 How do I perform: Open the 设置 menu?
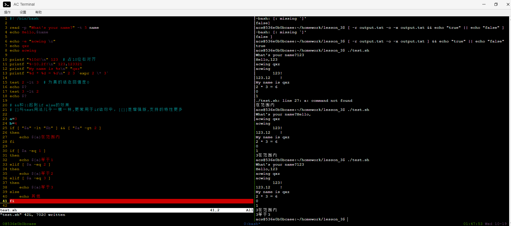(x=23, y=12)
